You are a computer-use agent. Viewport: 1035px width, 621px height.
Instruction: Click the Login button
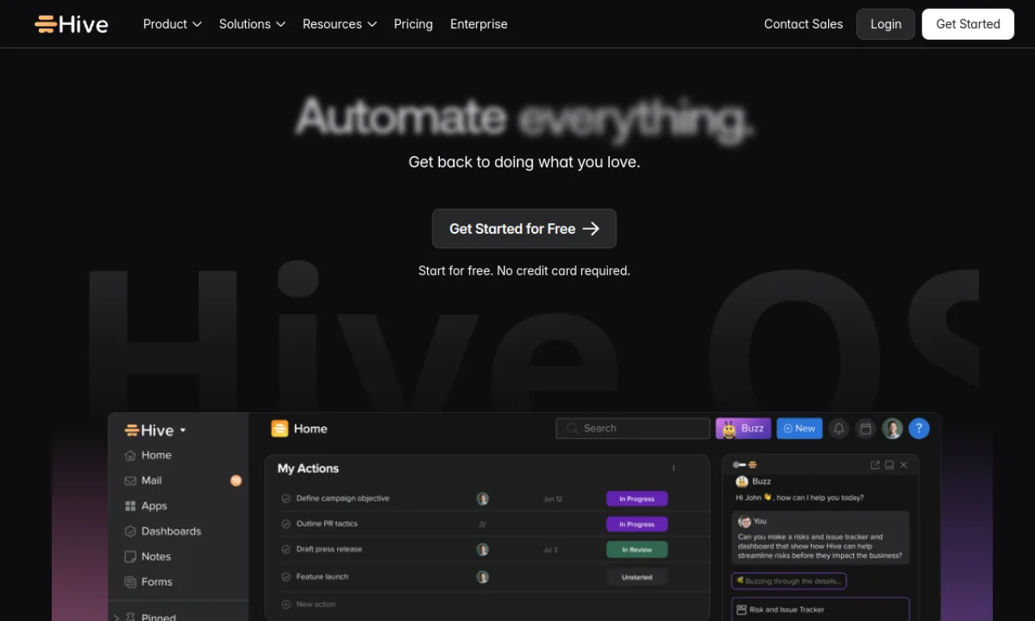tap(885, 24)
